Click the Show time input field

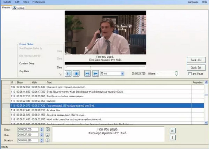click(28, 130)
